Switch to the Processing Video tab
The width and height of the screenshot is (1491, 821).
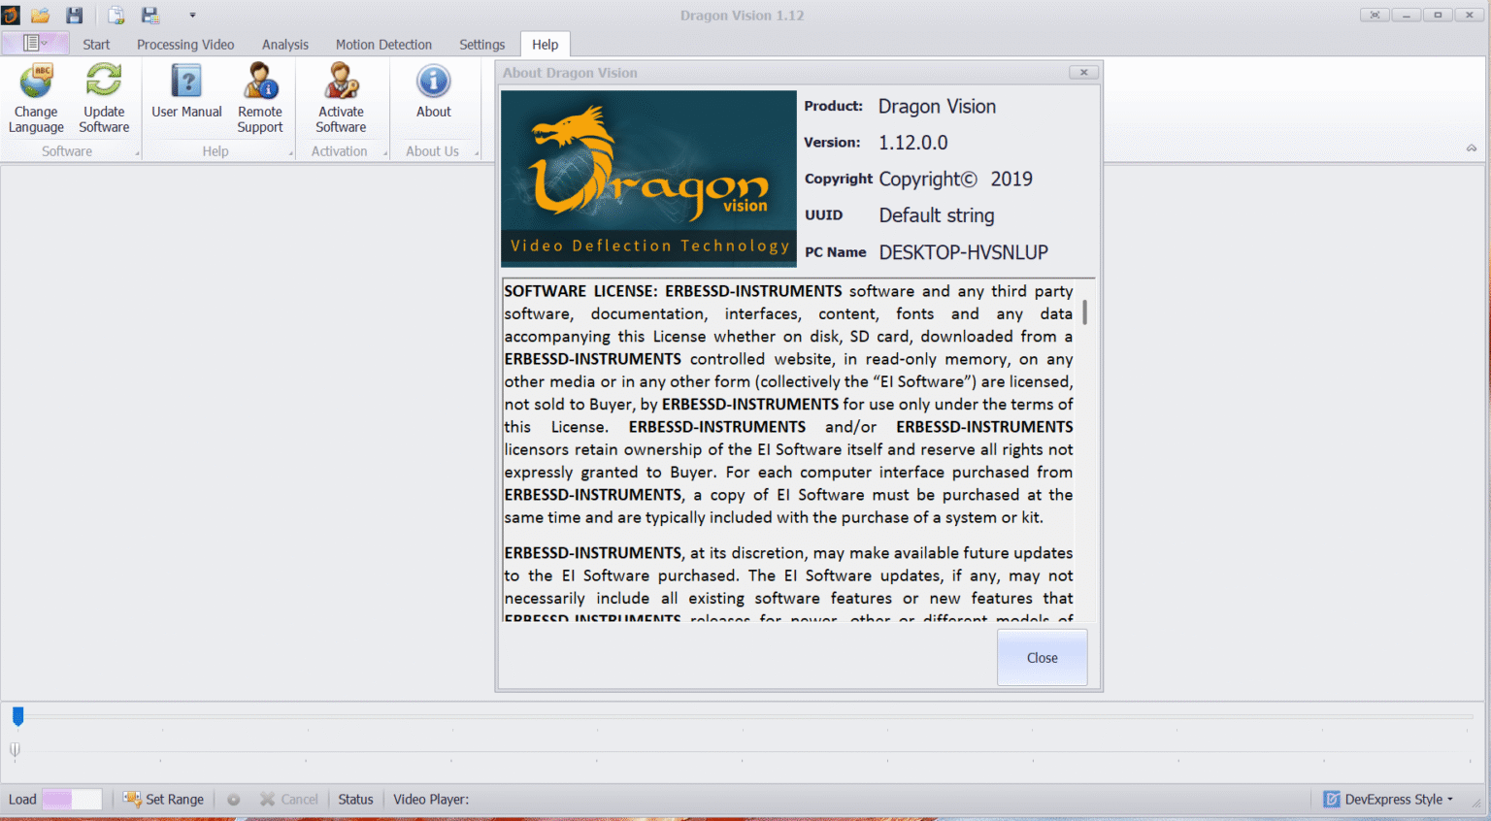pyautogui.click(x=185, y=45)
